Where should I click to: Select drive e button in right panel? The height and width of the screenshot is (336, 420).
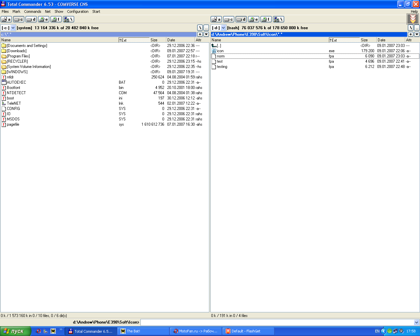pos(254,19)
